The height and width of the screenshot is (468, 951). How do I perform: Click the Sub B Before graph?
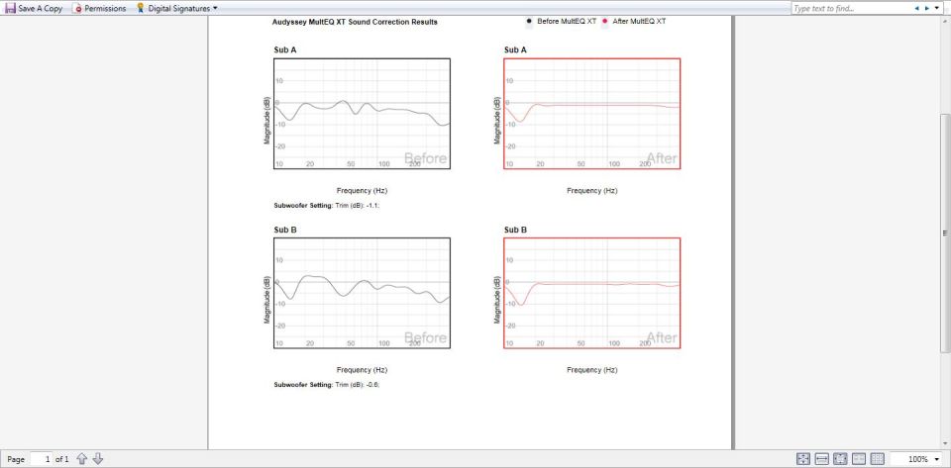click(x=363, y=293)
